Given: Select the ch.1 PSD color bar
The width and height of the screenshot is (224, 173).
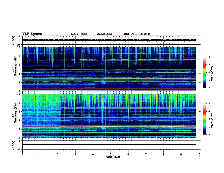Looking at the screenshot, I should [204, 72].
